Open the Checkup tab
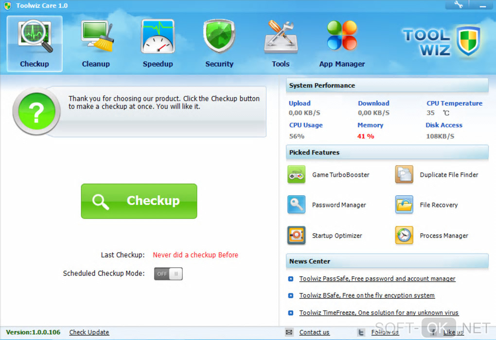Image resolution: width=496 pixels, height=340 pixels. (x=35, y=44)
